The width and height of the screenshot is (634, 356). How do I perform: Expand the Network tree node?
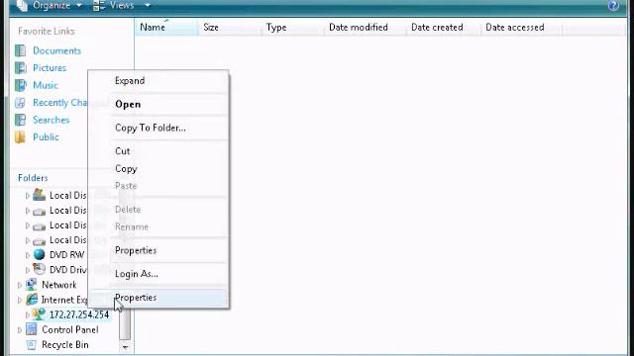pos(20,285)
